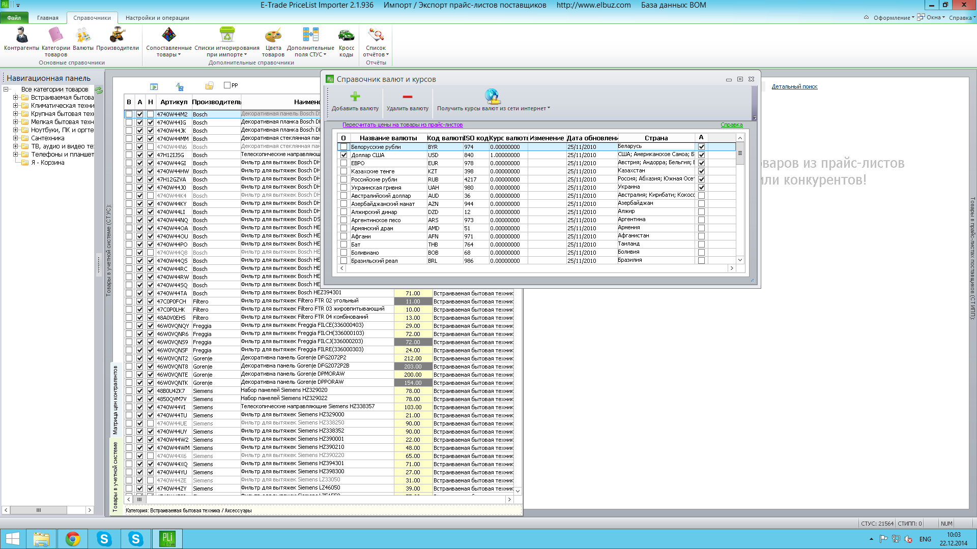Switch to the Справочники ribbon tab
This screenshot has height=549, width=977.
92,18
